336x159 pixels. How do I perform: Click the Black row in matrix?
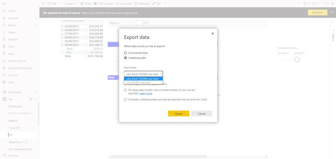(x=82, y=49)
